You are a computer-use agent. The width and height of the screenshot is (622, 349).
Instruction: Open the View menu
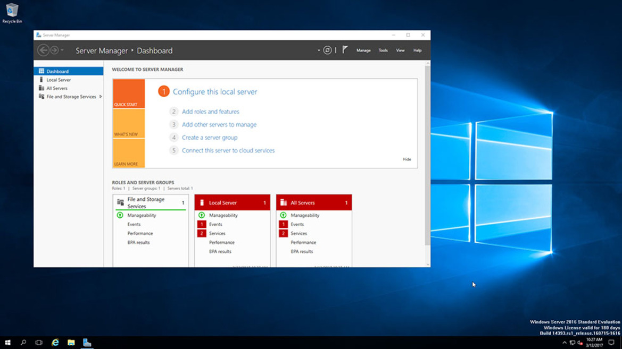400,50
